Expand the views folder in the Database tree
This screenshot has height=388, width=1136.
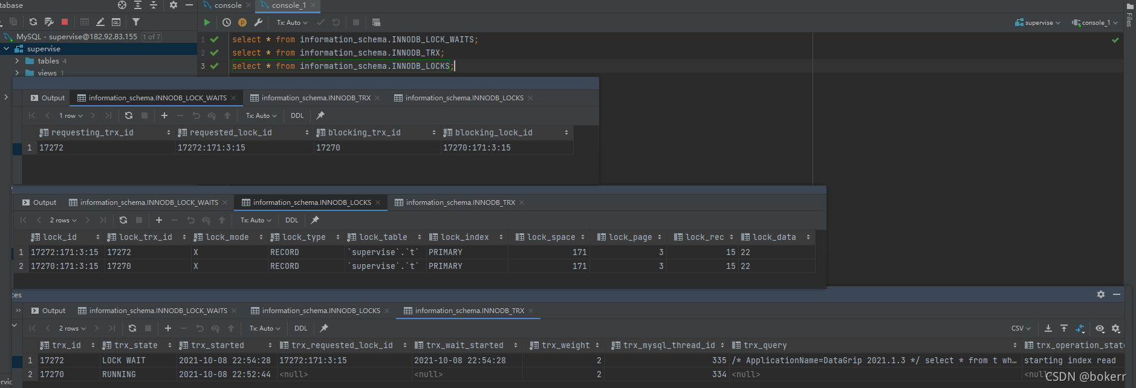[x=17, y=73]
